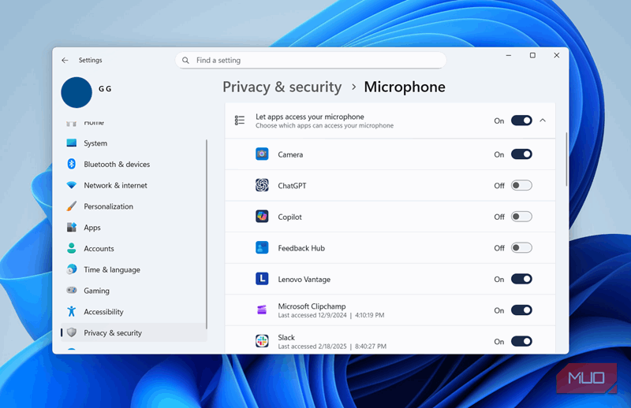Image resolution: width=631 pixels, height=408 pixels.
Task: Enable microphone toggle for Copilot
Action: (521, 217)
